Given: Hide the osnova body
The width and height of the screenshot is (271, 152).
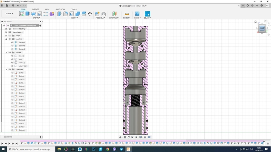Looking at the screenshot, I should (12, 56).
